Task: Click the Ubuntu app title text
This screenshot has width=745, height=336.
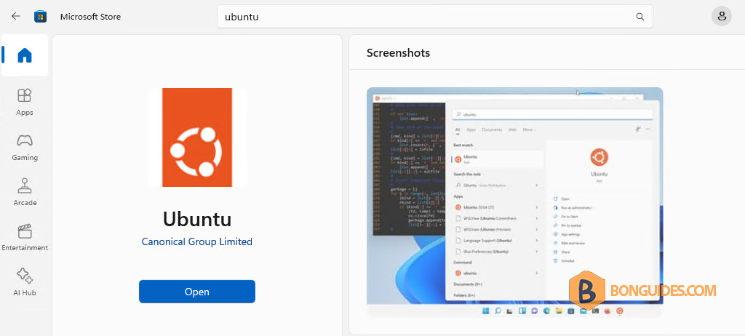Action: (x=197, y=219)
